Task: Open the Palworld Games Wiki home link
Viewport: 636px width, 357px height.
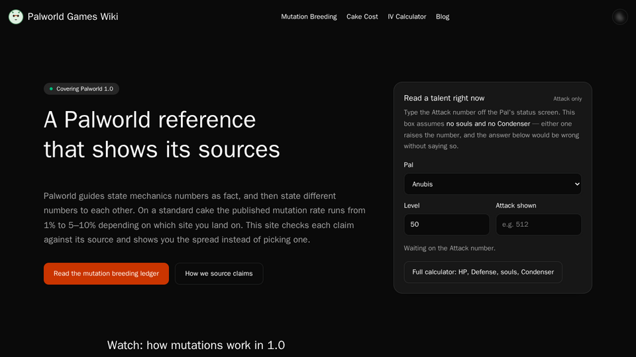Action: [x=64, y=17]
